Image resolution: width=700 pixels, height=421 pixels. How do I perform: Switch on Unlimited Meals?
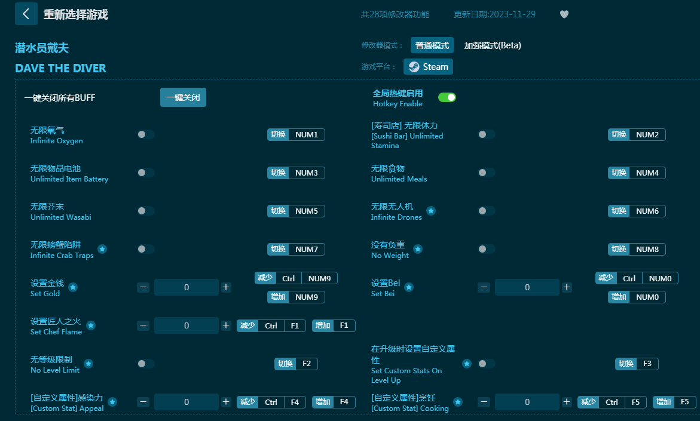click(487, 173)
